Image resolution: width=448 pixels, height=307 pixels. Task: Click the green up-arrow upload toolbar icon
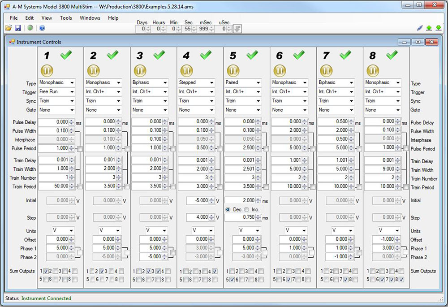(x=429, y=28)
